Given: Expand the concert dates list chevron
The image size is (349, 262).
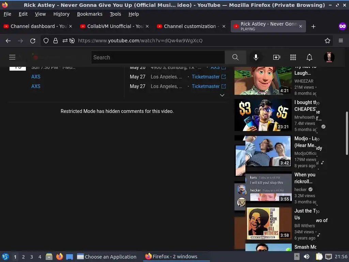Looking at the screenshot, I should point(222,95).
